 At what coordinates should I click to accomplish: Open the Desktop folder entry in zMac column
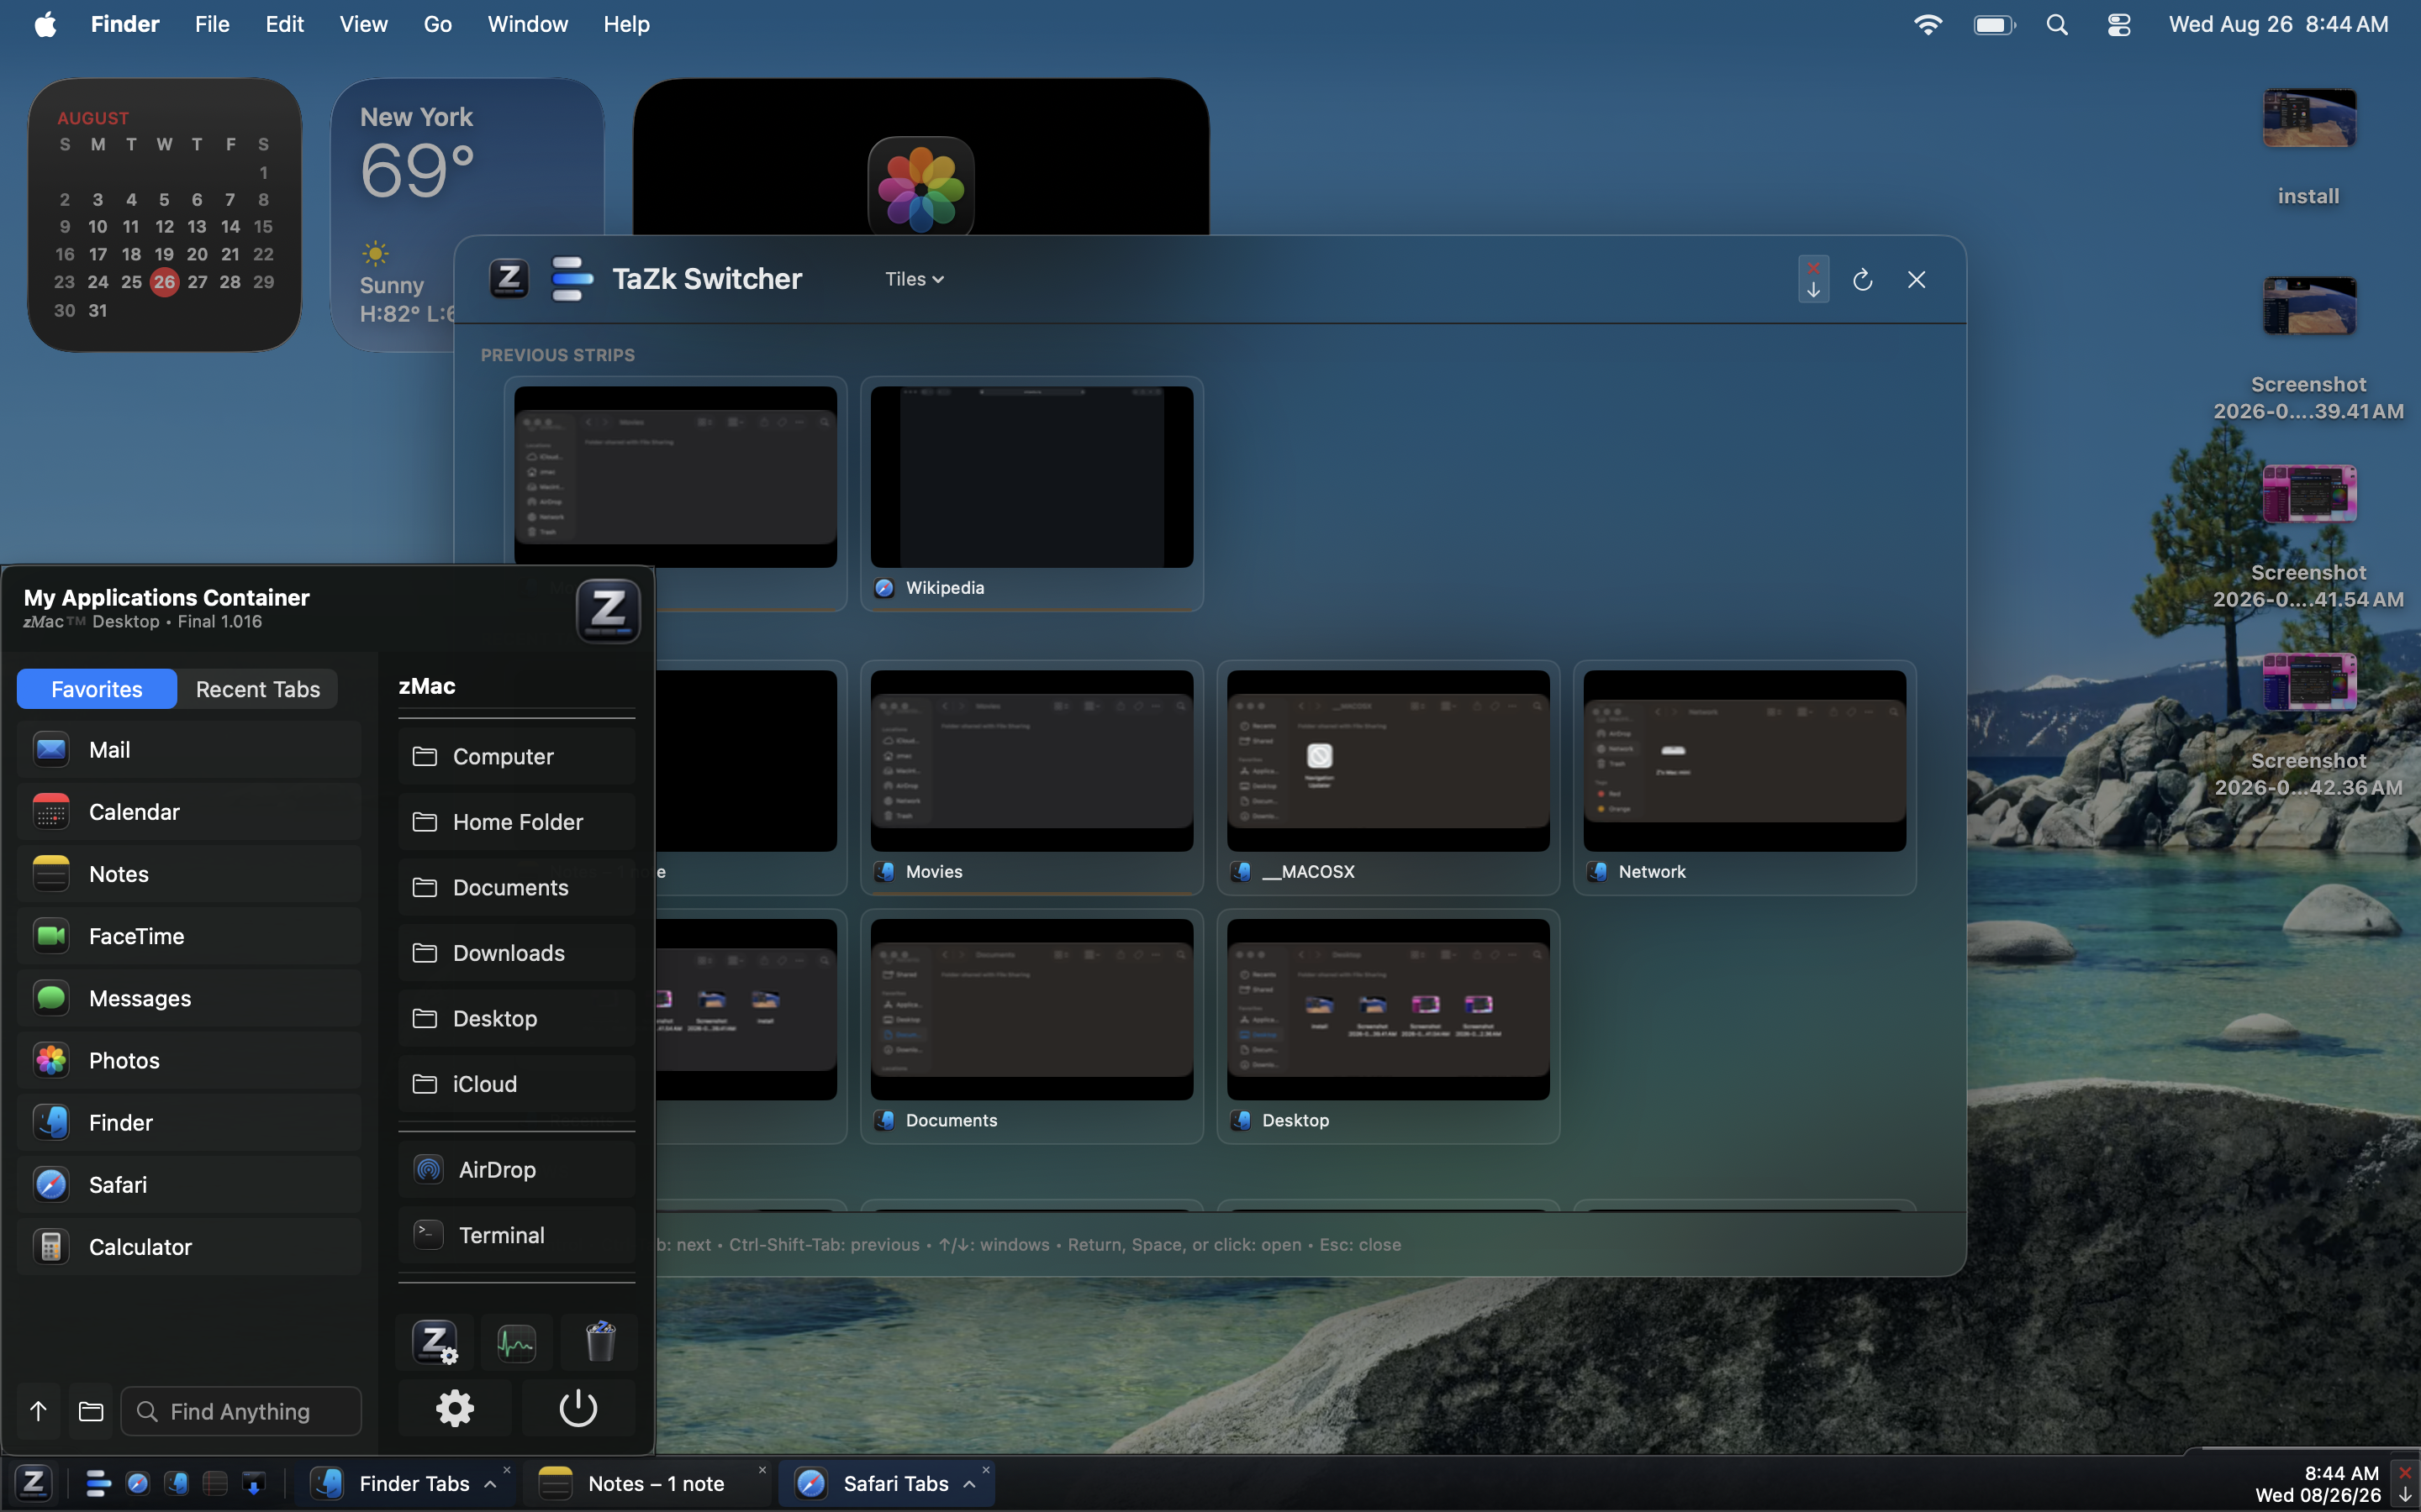pos(516,1019)
